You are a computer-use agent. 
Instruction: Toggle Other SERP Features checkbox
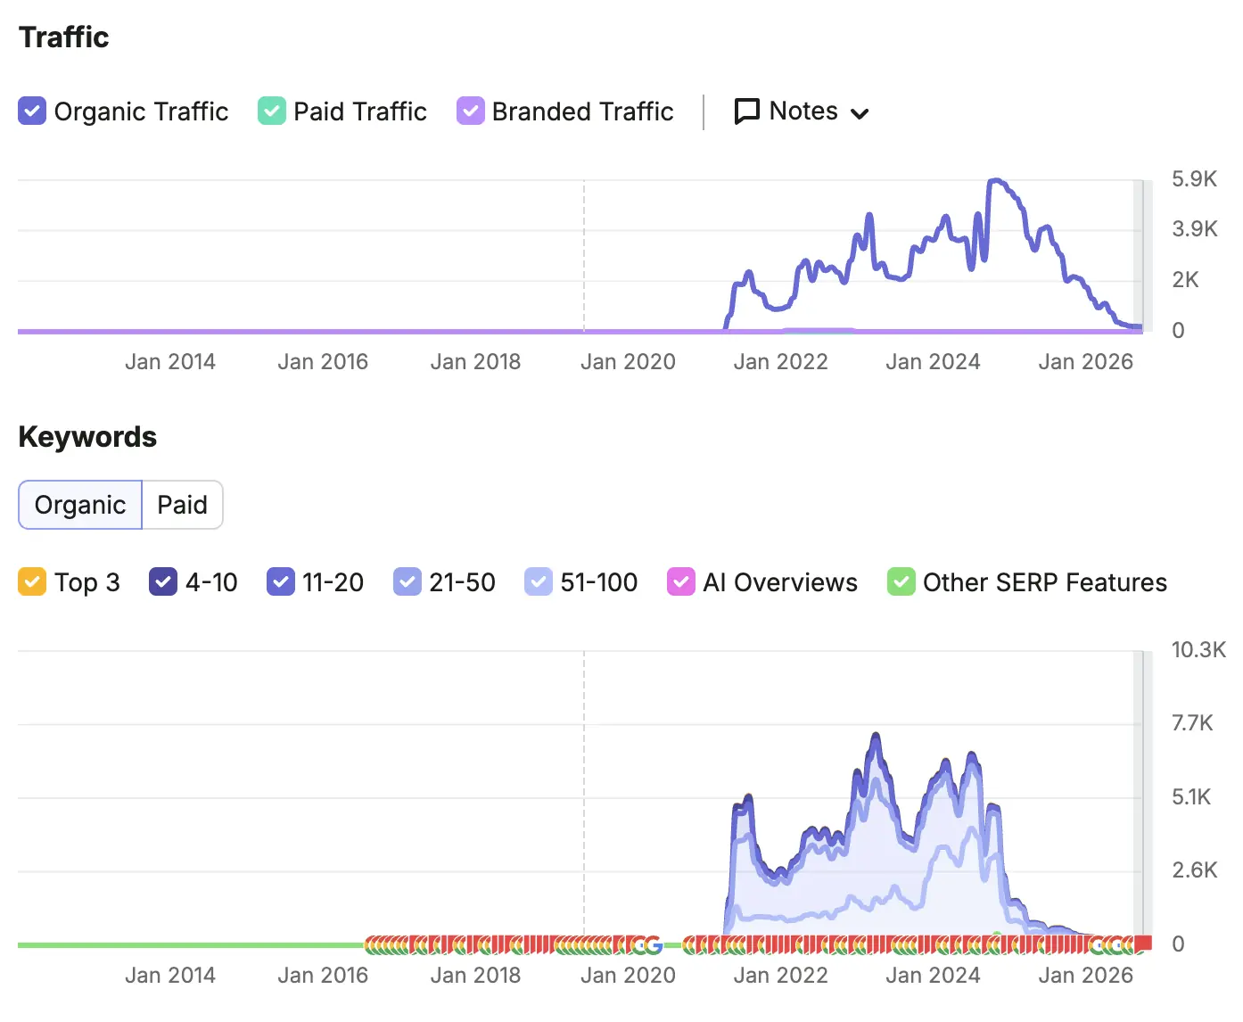coord(901,582)
